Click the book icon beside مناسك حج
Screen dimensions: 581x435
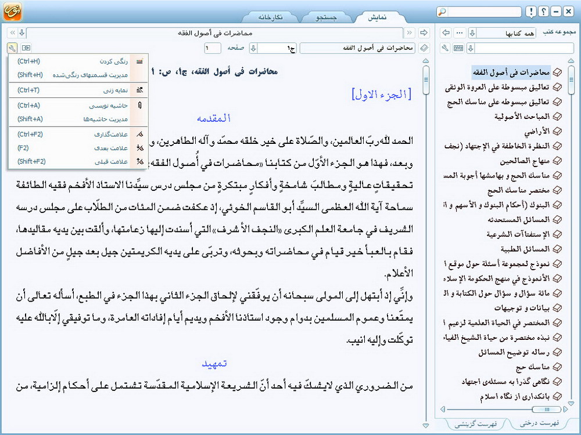[x=557, y=367]
